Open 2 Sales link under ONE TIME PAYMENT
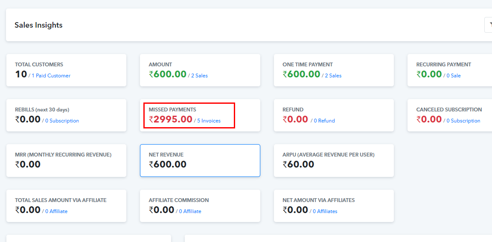Screen dimensions: 492x242 coord(333,76)
